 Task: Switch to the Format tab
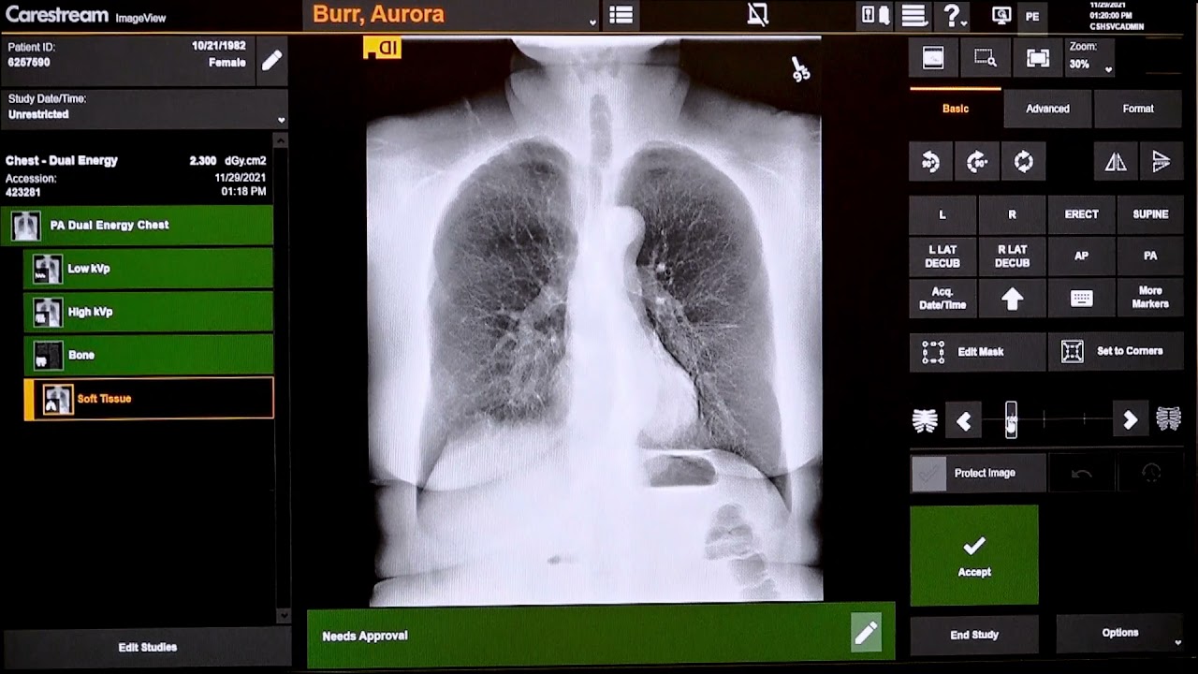(1138, 109)
